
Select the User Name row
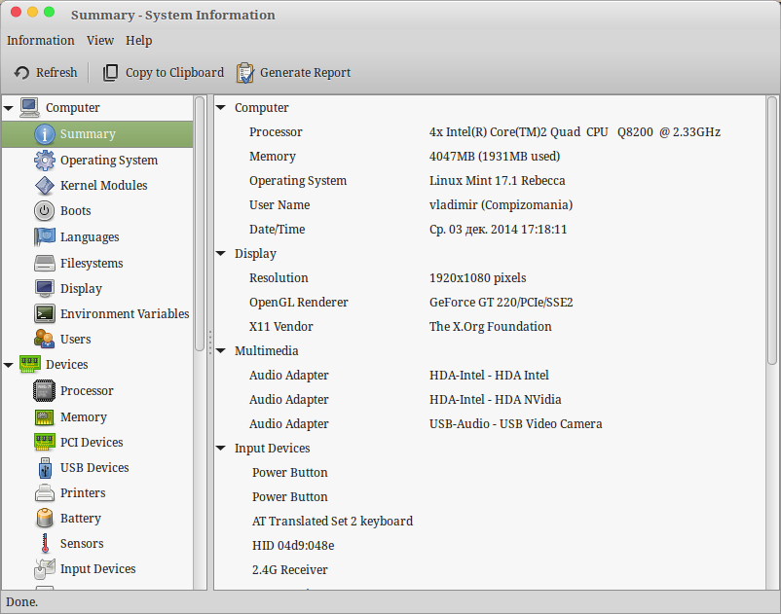click(x=489, y=205)
